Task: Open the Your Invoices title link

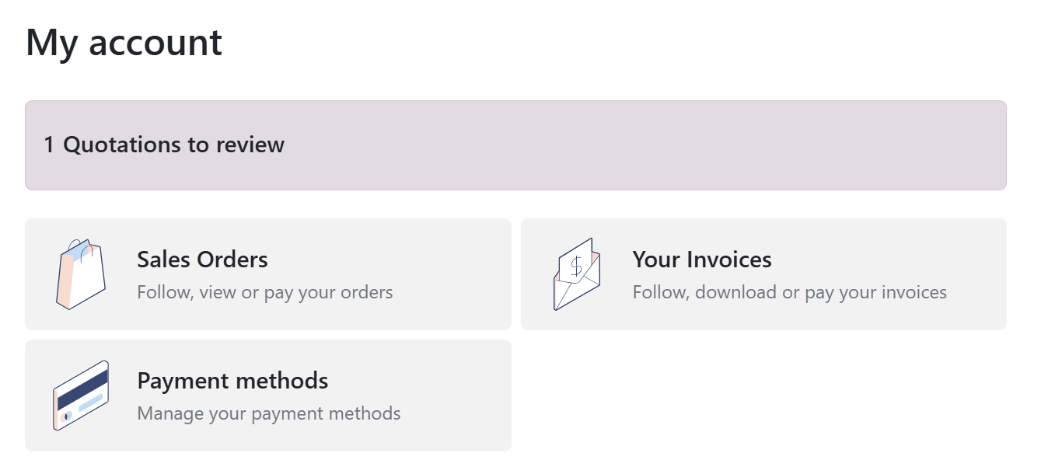Action: (x=702, y=260)
